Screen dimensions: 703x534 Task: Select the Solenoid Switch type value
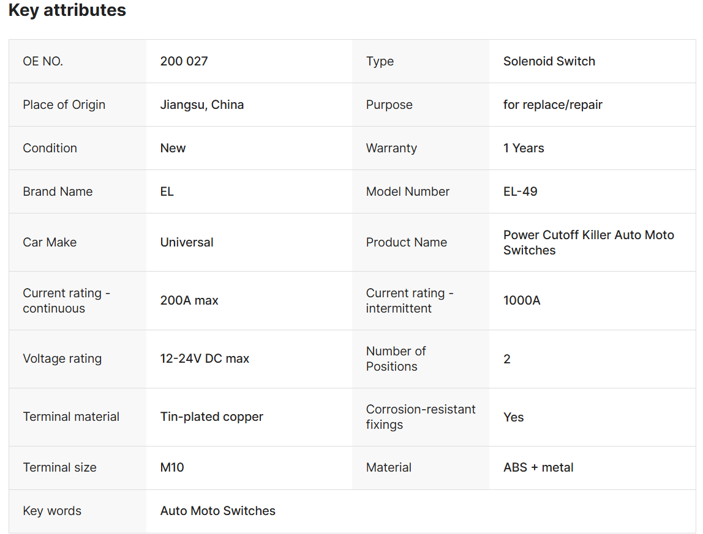coord(549,61)
